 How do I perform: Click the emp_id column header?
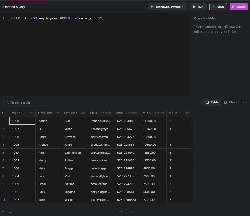pos(22,113)
